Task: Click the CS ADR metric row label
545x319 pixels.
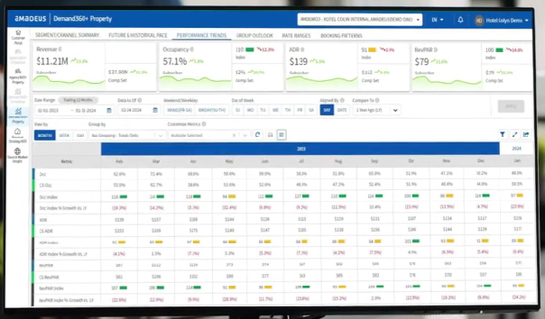Action: (x=46, y=231)
